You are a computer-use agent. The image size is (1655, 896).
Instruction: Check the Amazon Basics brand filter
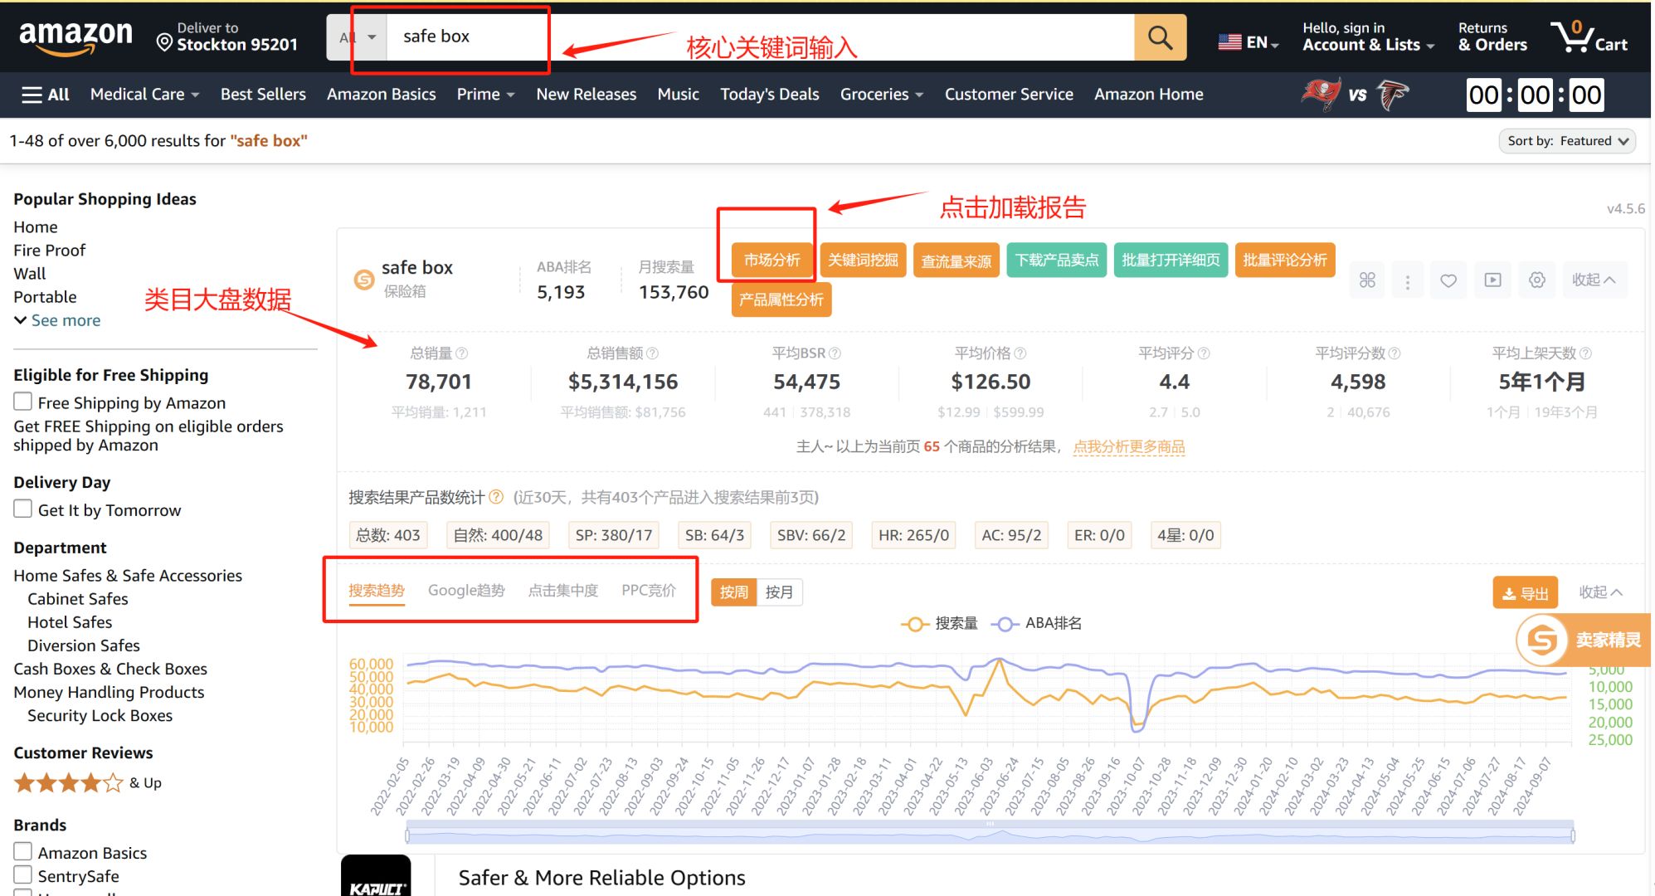click(23, 851)
